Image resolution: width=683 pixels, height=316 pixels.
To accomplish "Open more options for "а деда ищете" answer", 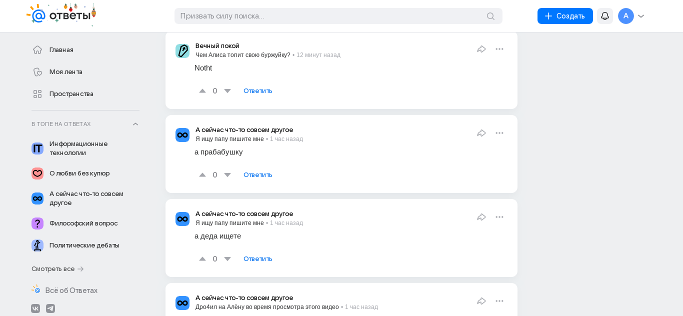I will (499, 217).
